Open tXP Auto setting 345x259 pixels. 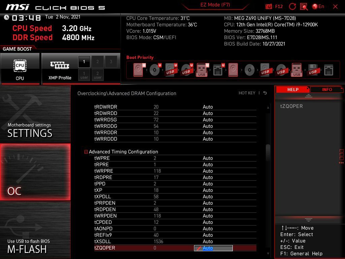point(208,190)
